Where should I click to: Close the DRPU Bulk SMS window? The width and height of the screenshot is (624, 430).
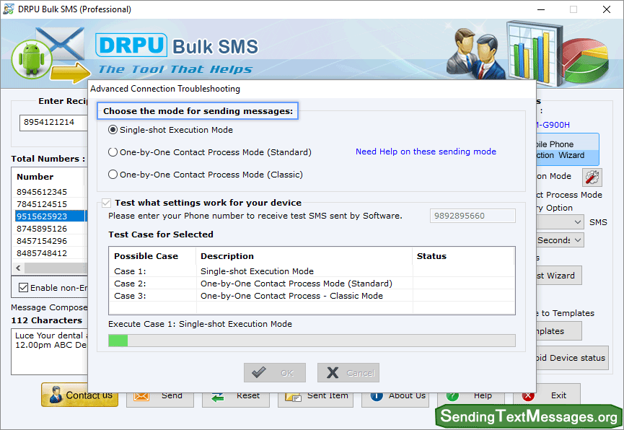point(607,9)
